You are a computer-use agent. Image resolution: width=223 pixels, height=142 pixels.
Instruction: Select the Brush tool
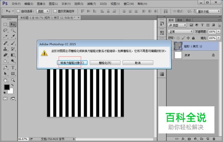[13, 43]
